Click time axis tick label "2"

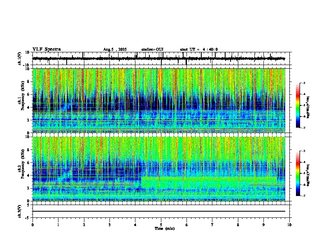(84, 225)
